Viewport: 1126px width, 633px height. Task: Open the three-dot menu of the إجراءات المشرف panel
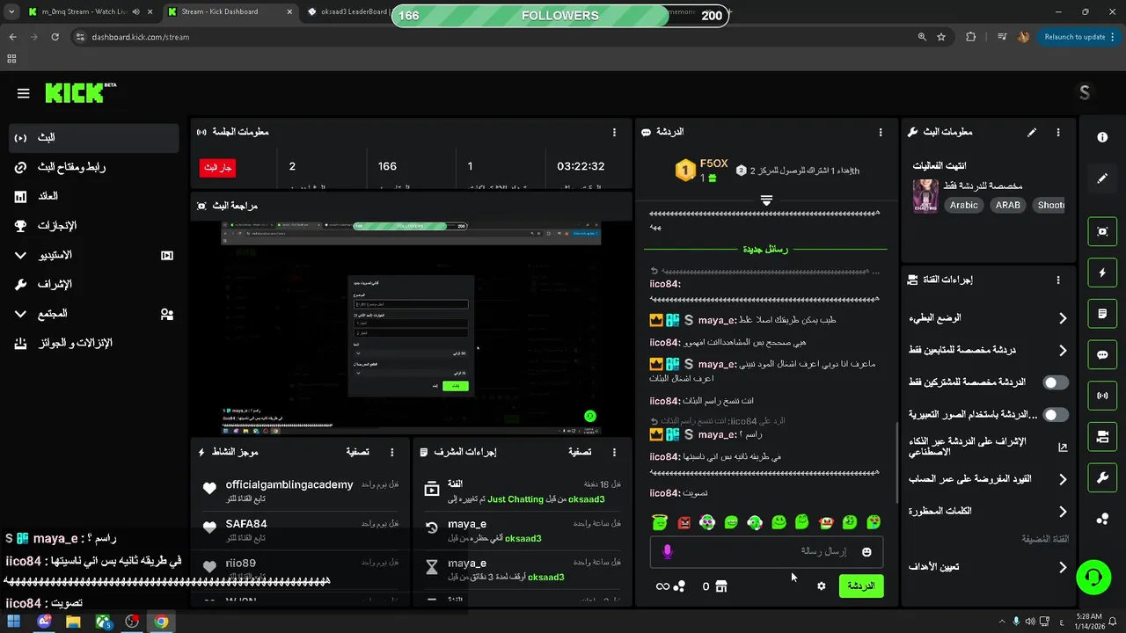click(x=614, y=452)
